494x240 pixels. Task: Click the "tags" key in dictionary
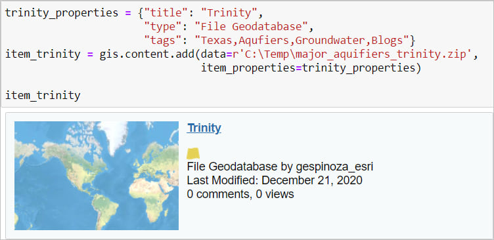click(x=163, y=41)
